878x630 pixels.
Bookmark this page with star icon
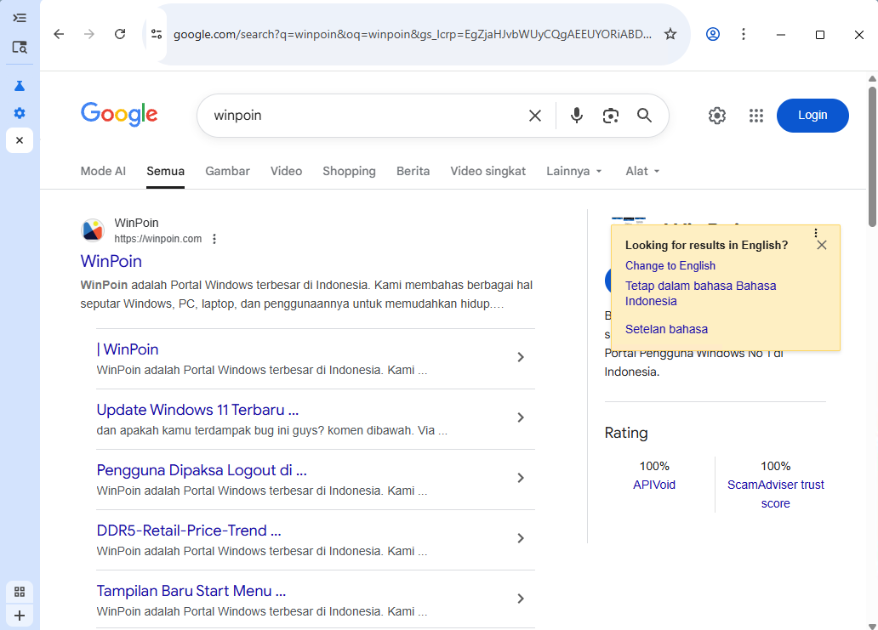click(670, 34)
